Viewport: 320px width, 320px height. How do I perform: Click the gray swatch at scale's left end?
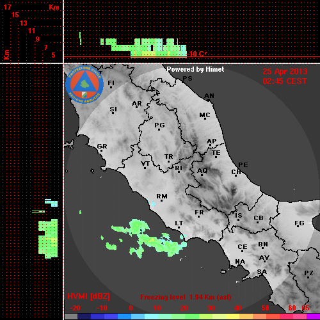[x=71, y=316]
